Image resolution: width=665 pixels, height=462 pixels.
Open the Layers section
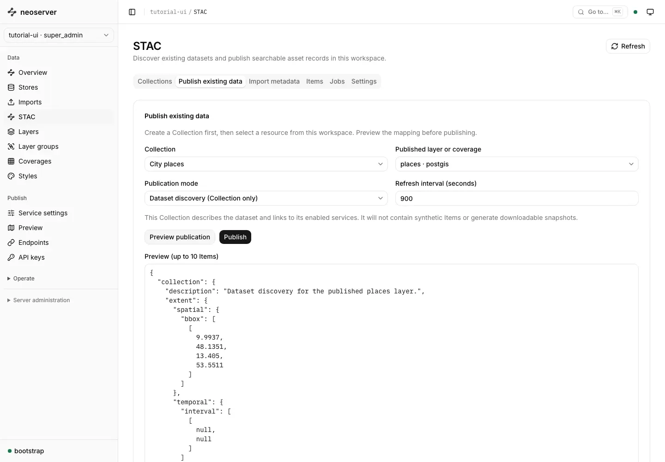(59, 132)
